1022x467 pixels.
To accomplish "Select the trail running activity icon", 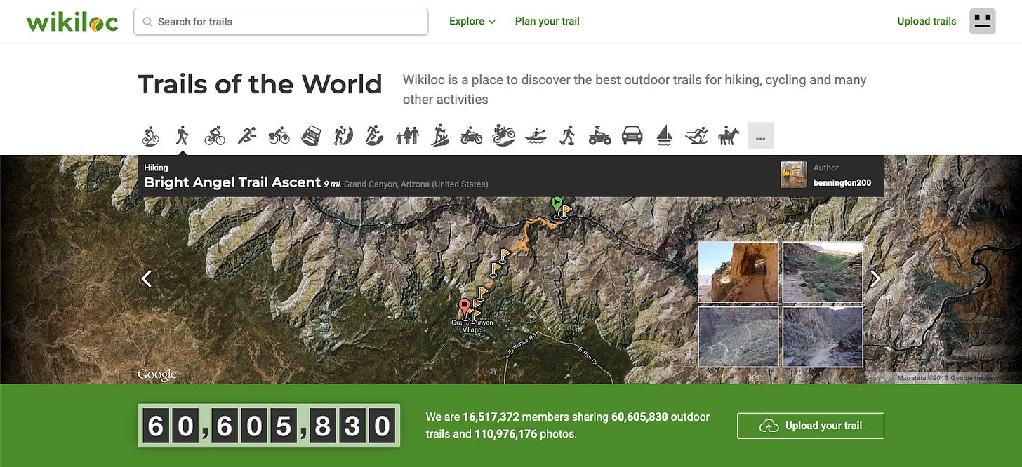I will [x=375, y=135].
